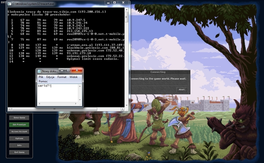Viewport: 264px width, 163px height.
Task: Click the Notepad document icon in title bar
Action: [39, 71]
